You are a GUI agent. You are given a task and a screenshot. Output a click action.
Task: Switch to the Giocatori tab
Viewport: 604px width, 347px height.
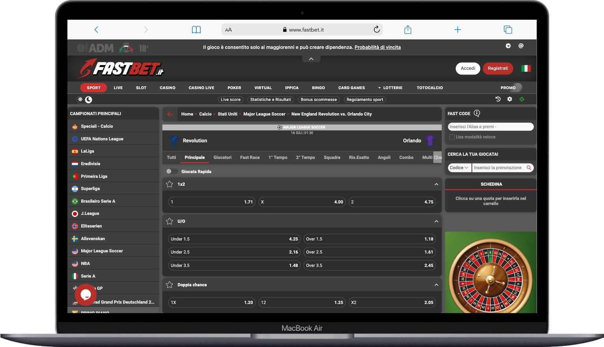[x=222, y=157]
